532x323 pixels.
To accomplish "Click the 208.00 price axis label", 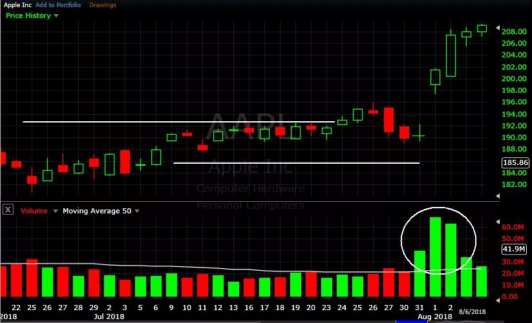I will coord(514,32).
